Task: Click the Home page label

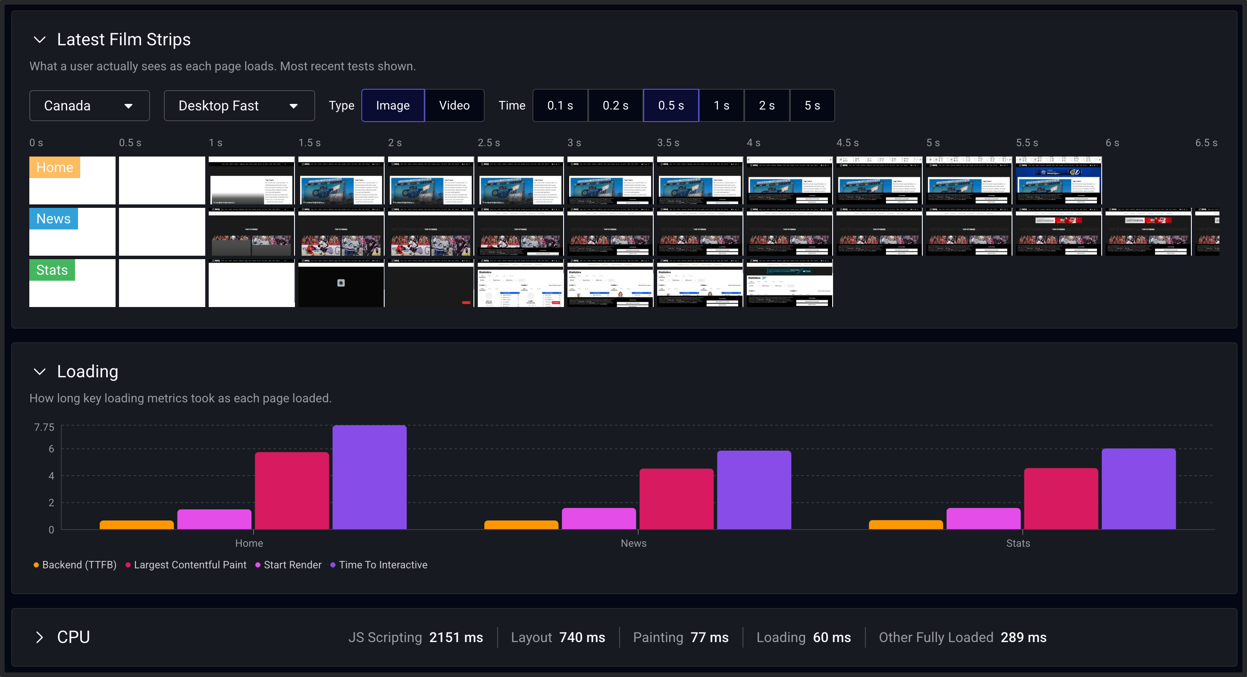Action: pyautogui.click(x=54, y=167)
